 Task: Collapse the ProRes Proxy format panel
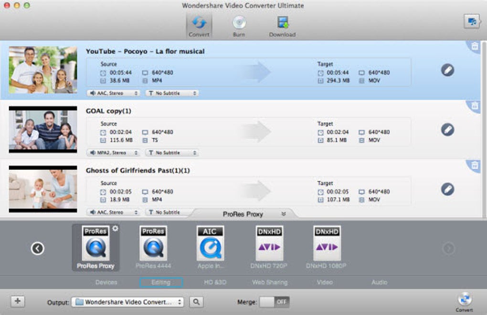click(283, 214)
